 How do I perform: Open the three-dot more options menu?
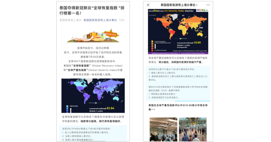point(208,5)
